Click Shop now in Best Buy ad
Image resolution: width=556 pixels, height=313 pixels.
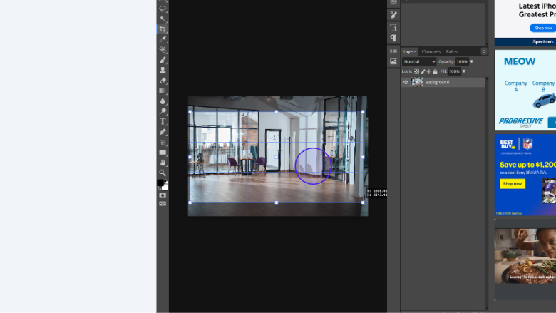tap(513, 183)
